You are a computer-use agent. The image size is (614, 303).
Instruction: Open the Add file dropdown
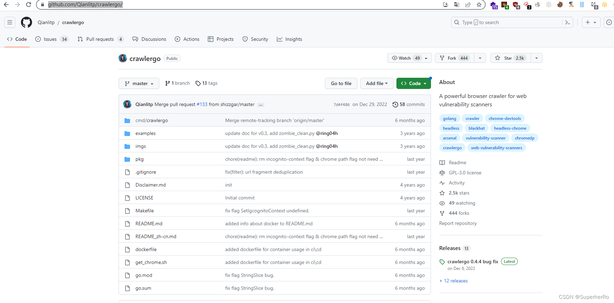click(x=377, y=83)
